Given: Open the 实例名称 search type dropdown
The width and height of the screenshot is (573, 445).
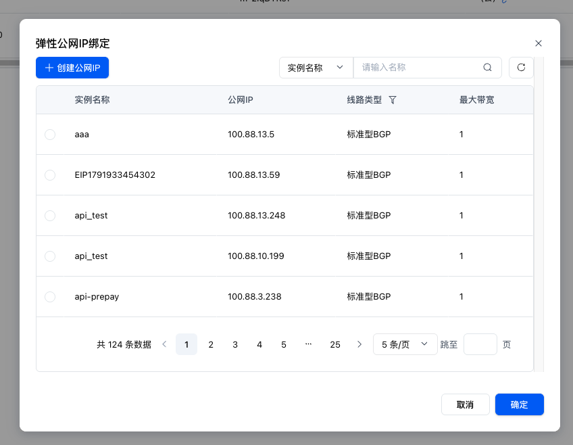Looking at the screenshot, I should point(316,68).
